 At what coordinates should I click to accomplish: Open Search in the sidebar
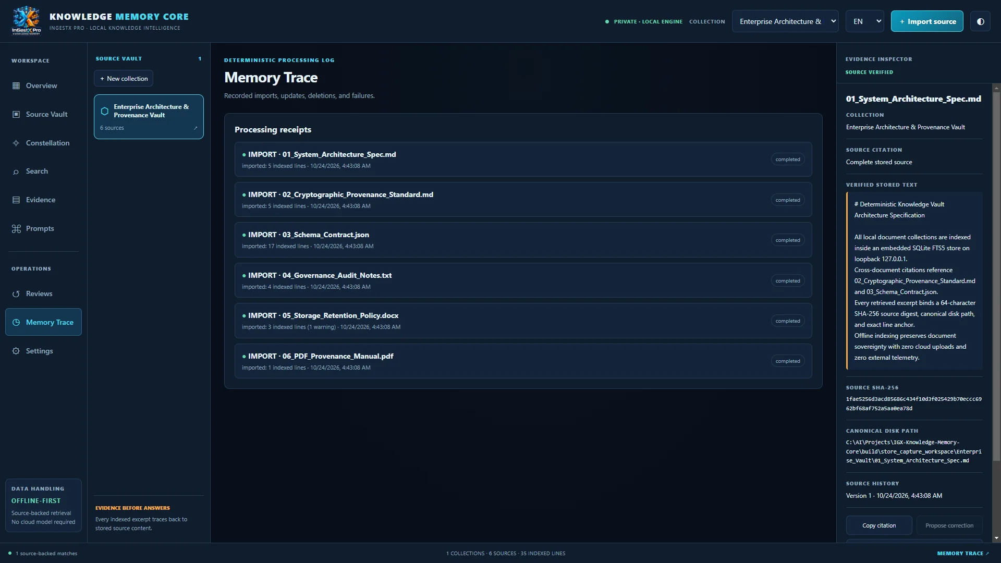(43, 172)
